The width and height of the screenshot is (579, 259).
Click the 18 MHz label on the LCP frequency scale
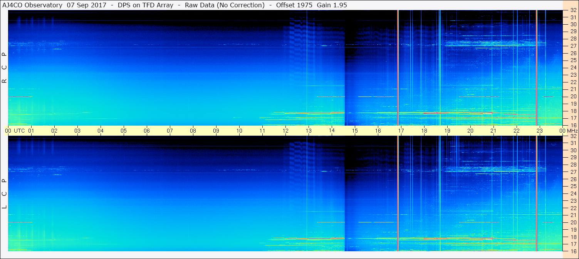(573, 237)
